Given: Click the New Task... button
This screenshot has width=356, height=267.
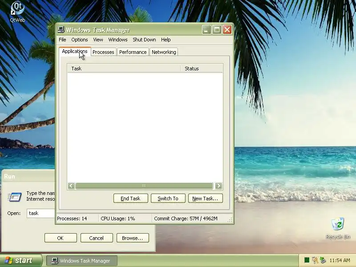Looking at the screenshot, I should click(x=205, y=198).
